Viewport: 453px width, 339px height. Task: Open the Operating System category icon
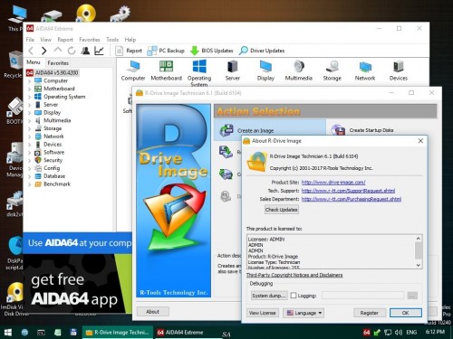pyautogui.click(x=199, y=73)
